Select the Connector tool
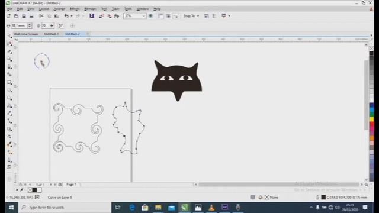 [x=9, y=121]
